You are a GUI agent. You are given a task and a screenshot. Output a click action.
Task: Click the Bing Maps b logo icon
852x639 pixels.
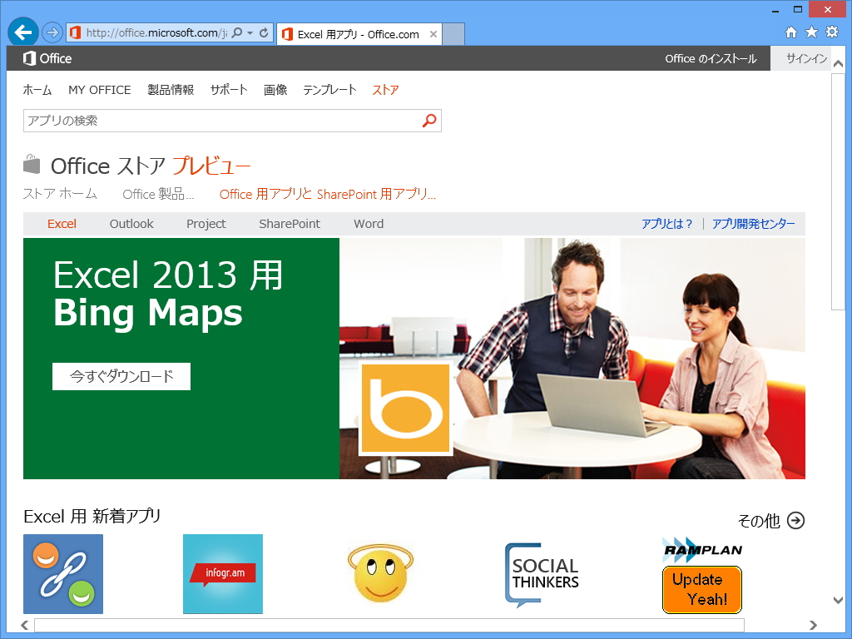click(x=407, y=409)
